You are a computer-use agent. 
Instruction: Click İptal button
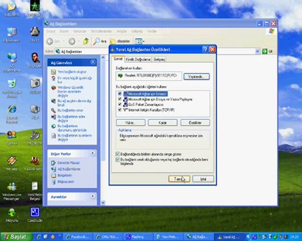203,179
